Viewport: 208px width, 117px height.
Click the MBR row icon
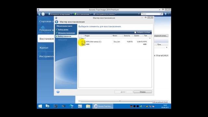[84, 44]
